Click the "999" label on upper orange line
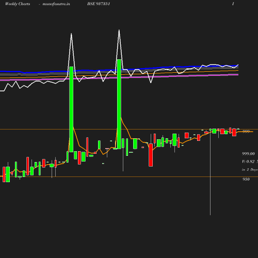This screenshot has height=258, width=258. tap(246, 132)
